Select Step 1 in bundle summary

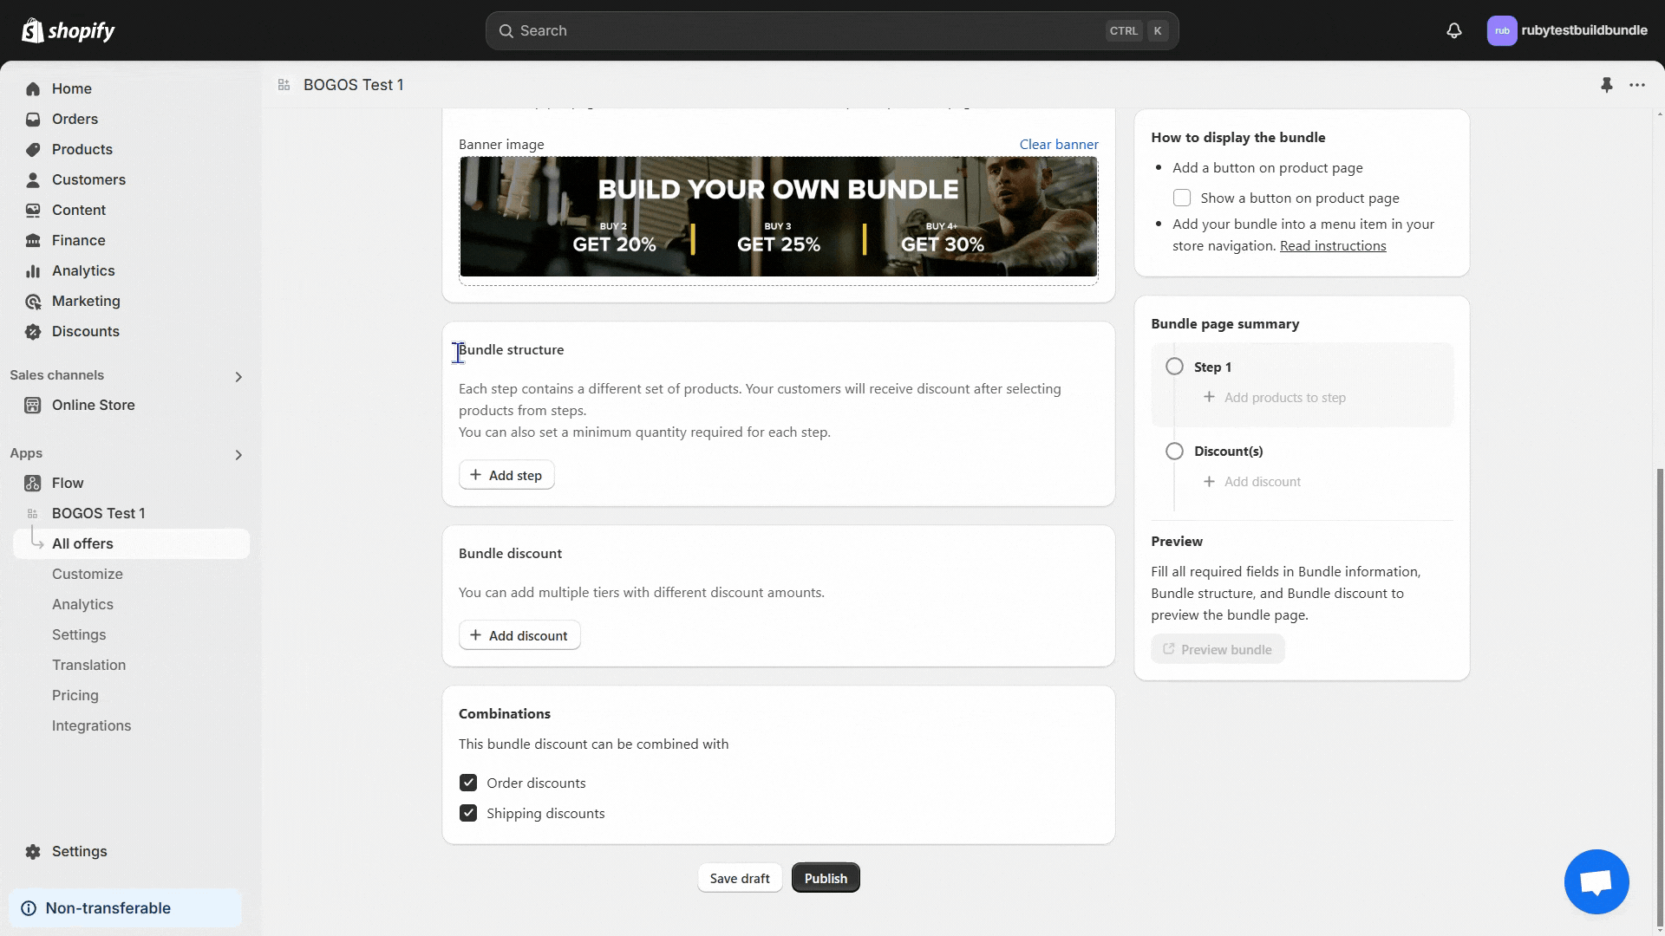[x=1211, y=367]
